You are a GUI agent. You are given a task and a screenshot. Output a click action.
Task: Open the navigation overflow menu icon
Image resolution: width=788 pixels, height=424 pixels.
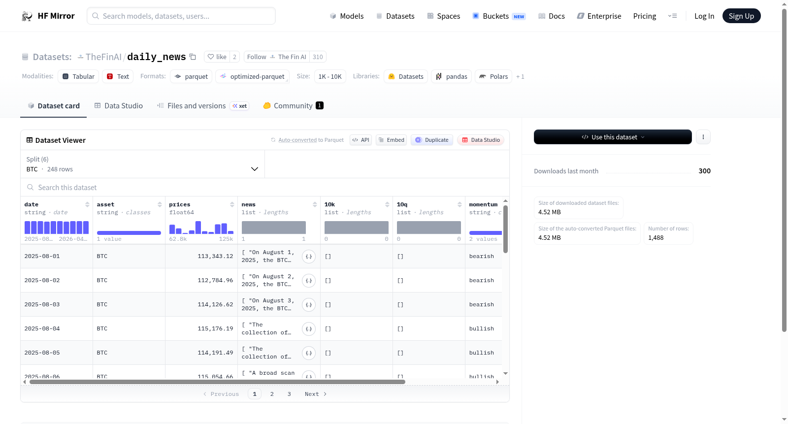point(672,16)
